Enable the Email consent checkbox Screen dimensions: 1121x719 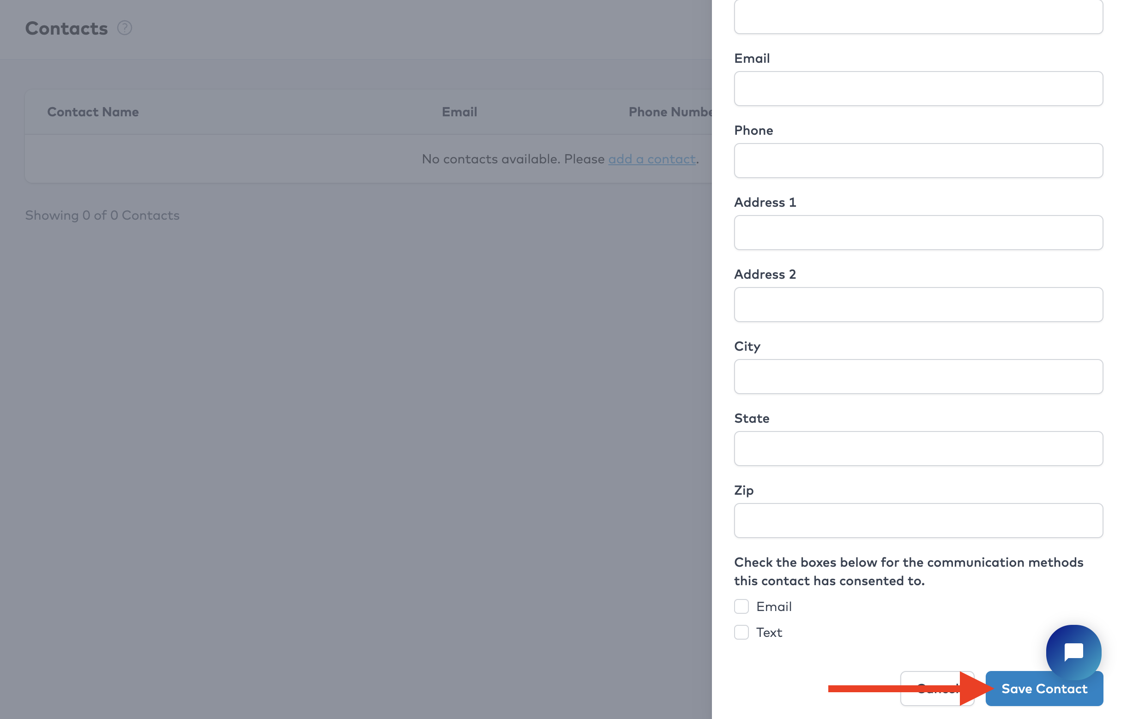(x=741, y=606)
